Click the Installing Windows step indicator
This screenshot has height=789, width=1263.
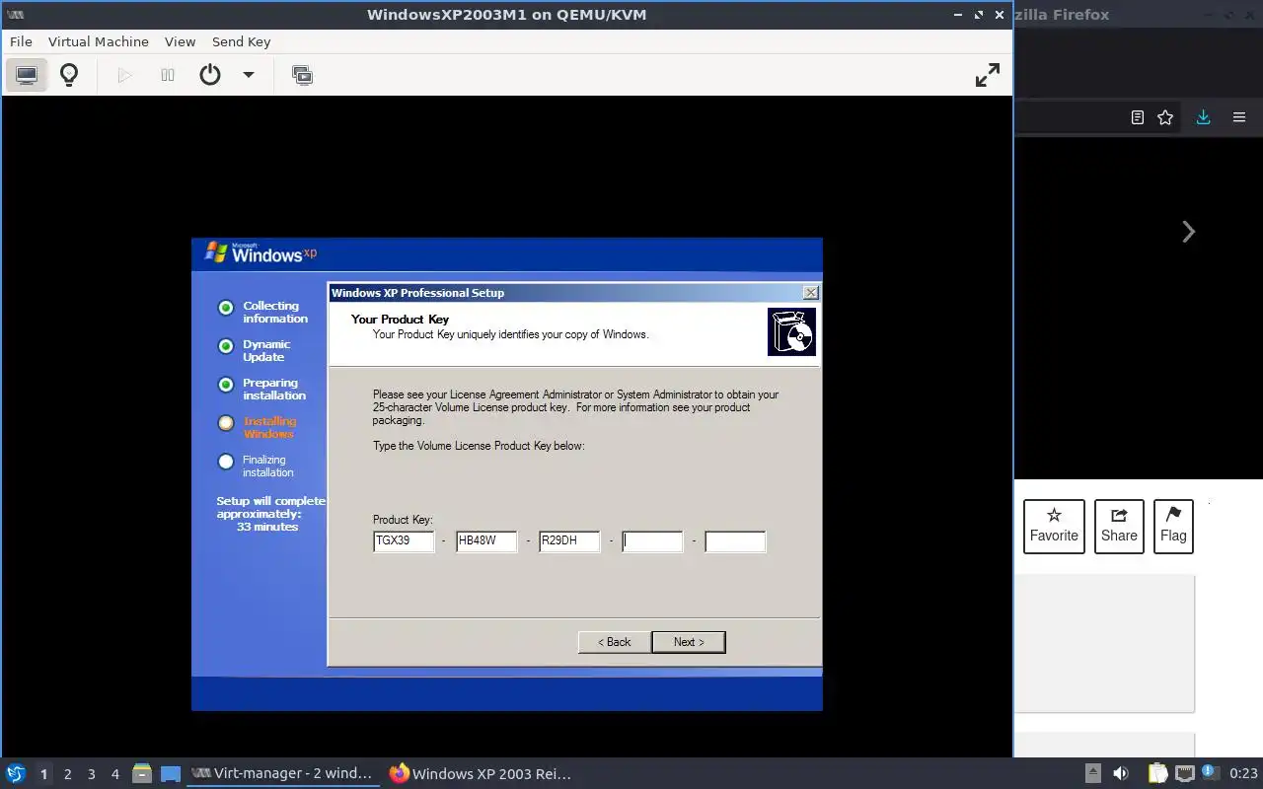pos(226,423)
